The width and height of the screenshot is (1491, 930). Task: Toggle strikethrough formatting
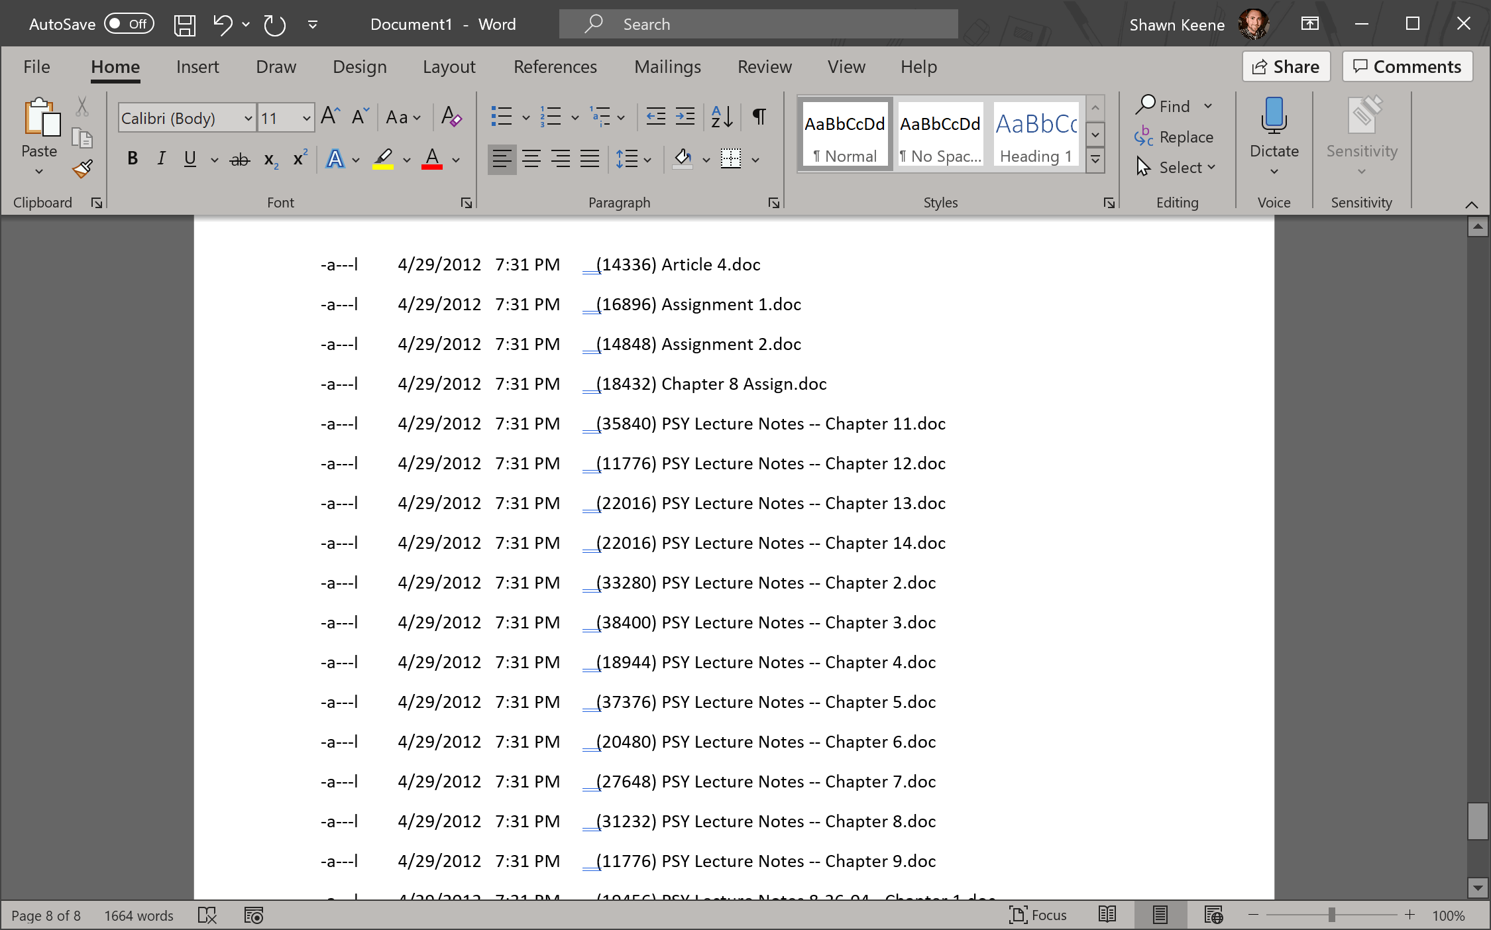239,159
